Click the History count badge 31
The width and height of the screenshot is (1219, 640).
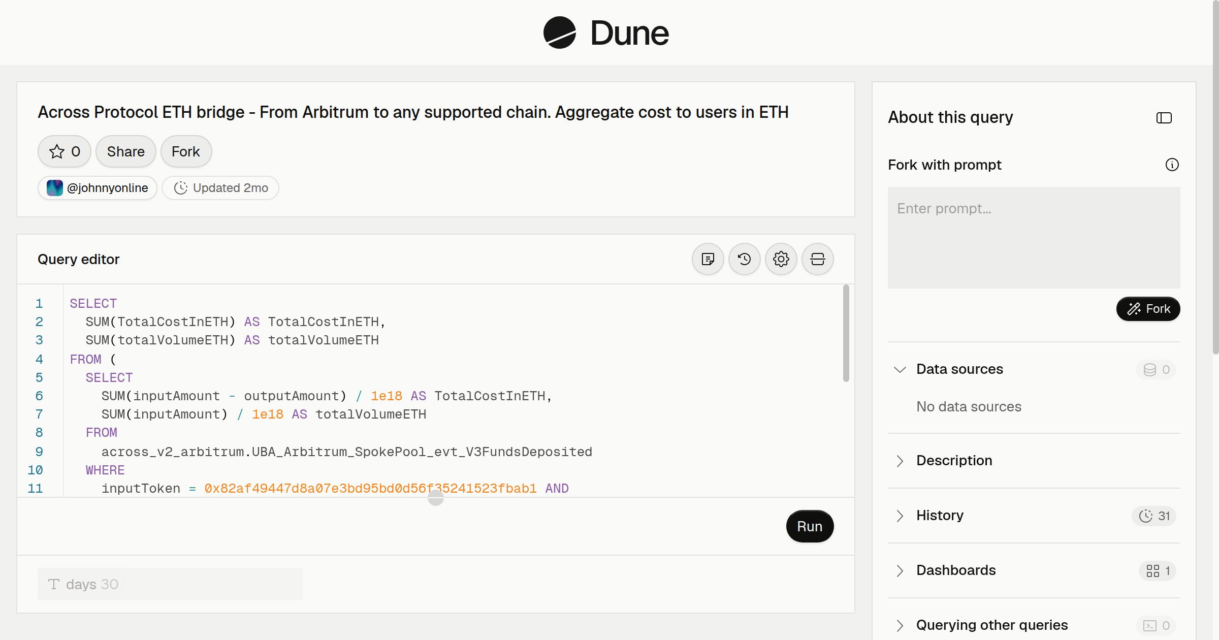tap(1154, 516)
